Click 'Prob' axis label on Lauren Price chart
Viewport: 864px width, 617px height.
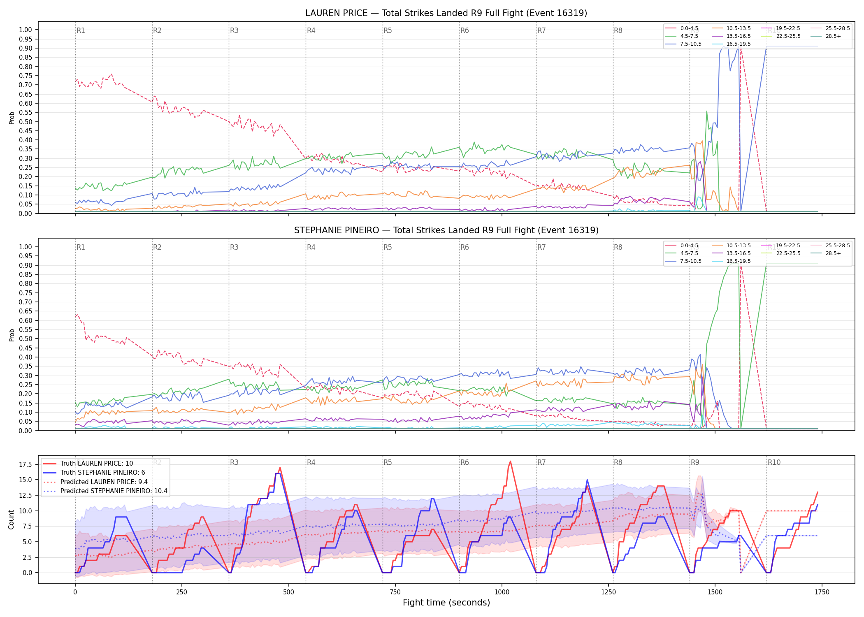(x=12, y=118)
